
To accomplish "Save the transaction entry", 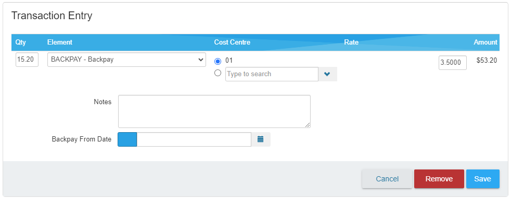I will coord(483,179).
